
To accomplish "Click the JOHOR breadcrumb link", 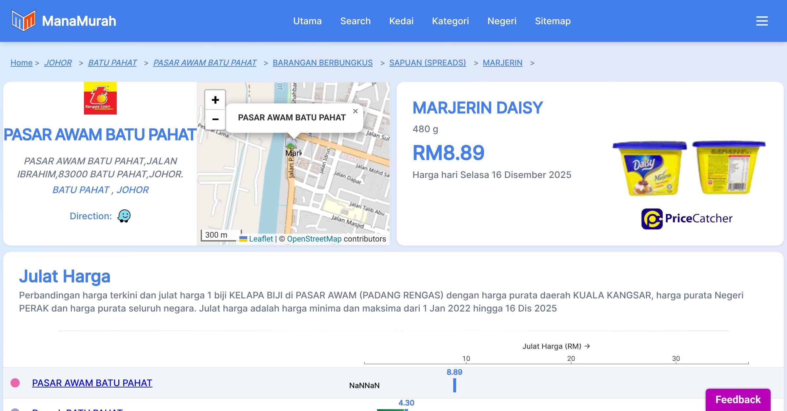I will coord(58,63).
